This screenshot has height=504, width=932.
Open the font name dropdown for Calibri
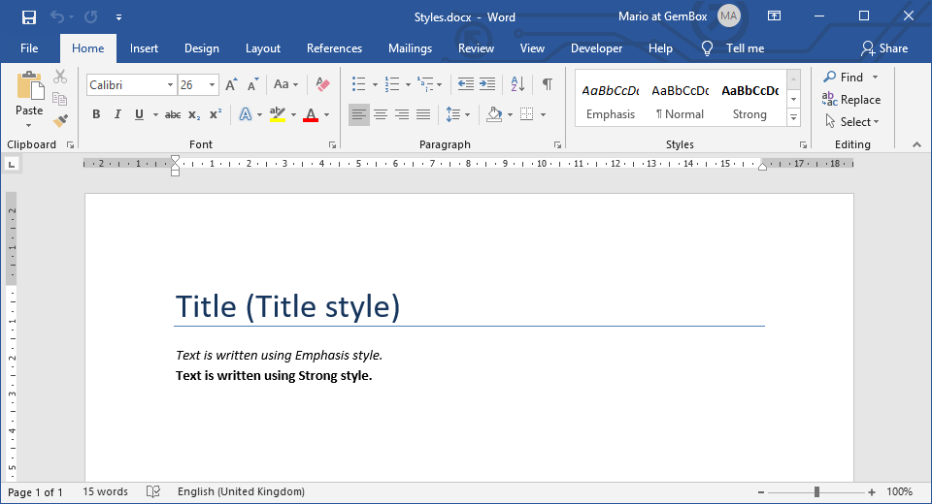(170, 85)
